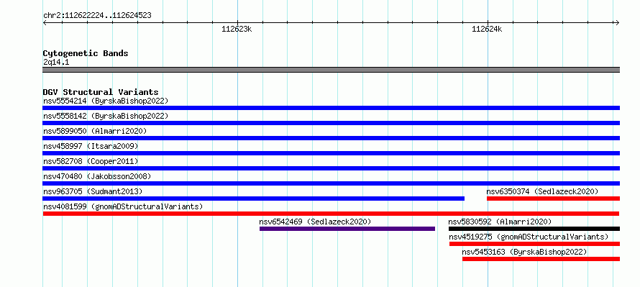The height and width of the screenshot is (287, 640).
Task: Click the nsv6350374 (Sedlazeck2020) label
Action: (x=542, y=191)
